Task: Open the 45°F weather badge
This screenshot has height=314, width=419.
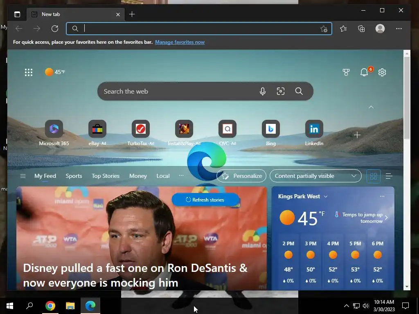Action: [55, 72]
